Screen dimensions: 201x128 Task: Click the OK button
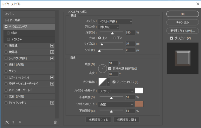click(x=183, y=14)
